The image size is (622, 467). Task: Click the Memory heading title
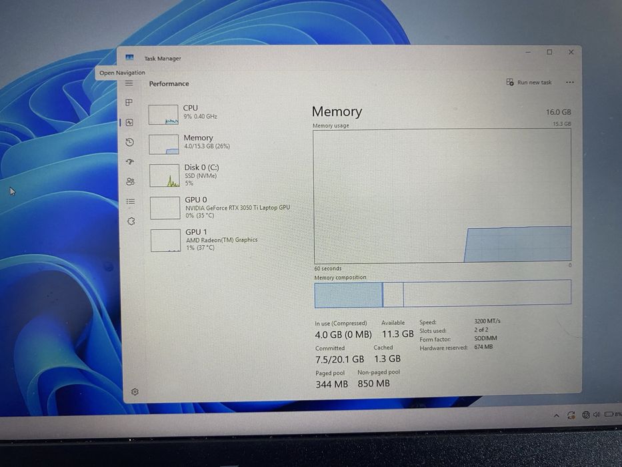point(337,111)
